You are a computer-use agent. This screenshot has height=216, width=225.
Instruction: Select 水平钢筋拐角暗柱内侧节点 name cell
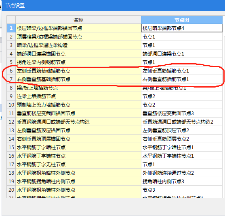tap(78, 181)
